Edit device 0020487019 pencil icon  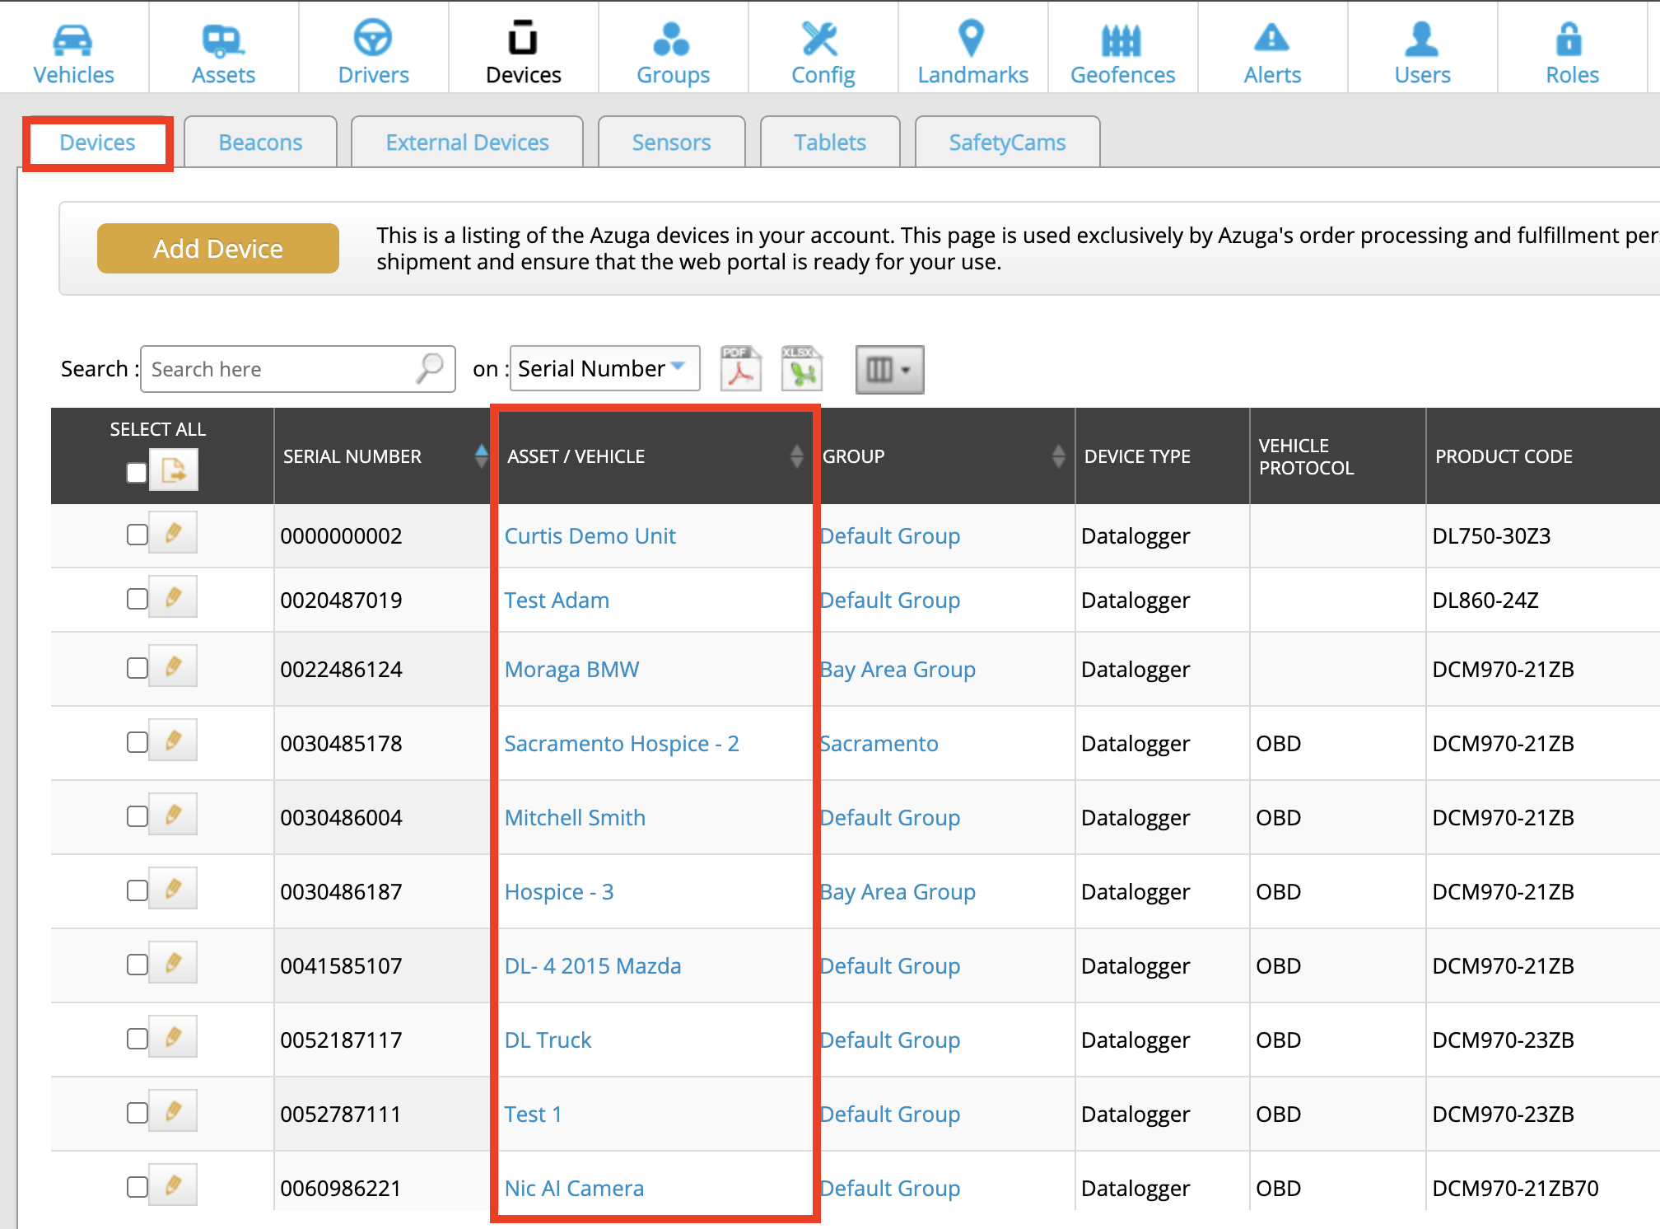173,597
